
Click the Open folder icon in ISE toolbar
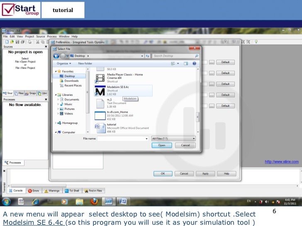[x=12, y=42]
